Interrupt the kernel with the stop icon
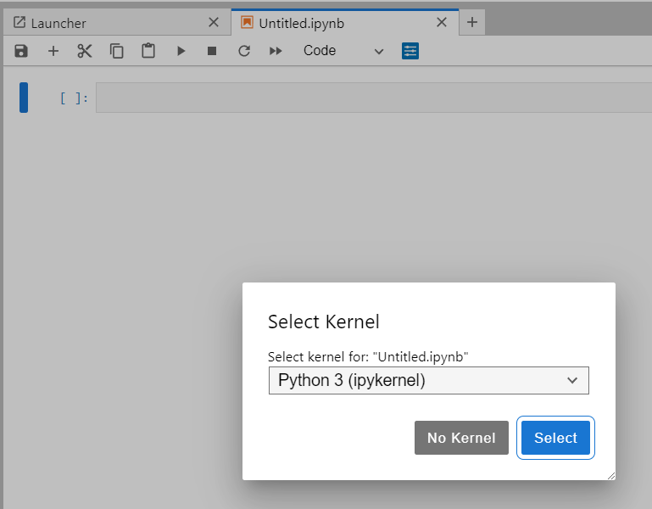This screenshot has height=509, width=652. (x=212, y=51)
